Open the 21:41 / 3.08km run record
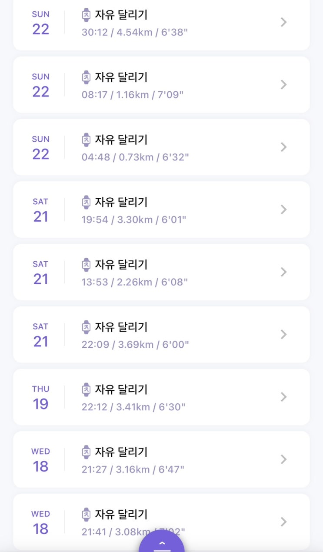Screen dimensions: 323x552 (x=161, y=522)
